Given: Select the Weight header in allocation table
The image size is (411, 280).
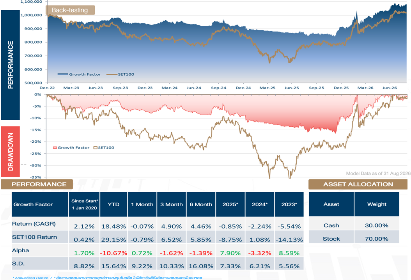Looking at the screenshot, I should [377, 204].
